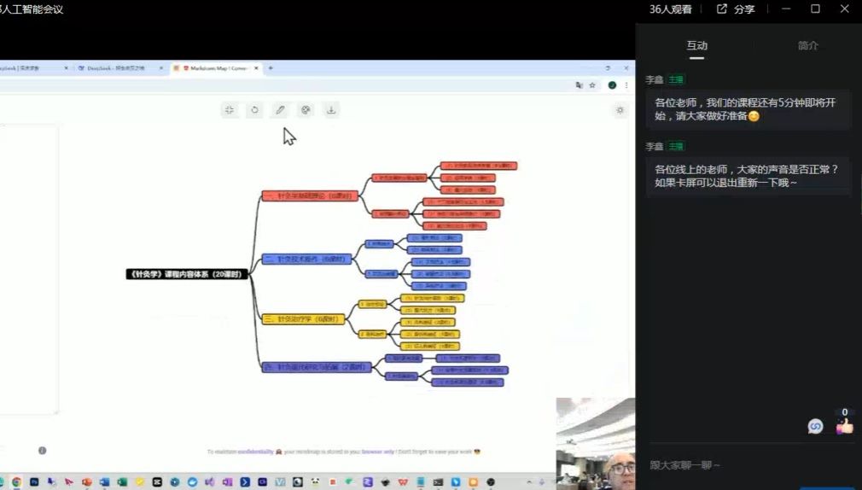The height and width of the screenshot is (490, 862).
Task: Switch to the 简介 tab
Action: [x=807, y=46]
